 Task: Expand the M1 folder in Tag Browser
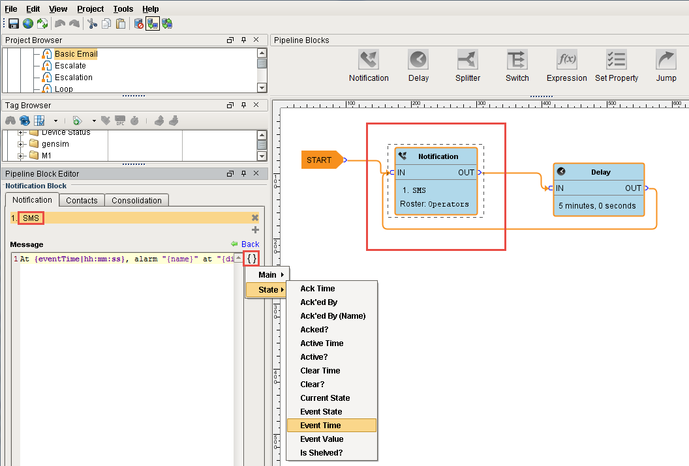click(21, 156)
